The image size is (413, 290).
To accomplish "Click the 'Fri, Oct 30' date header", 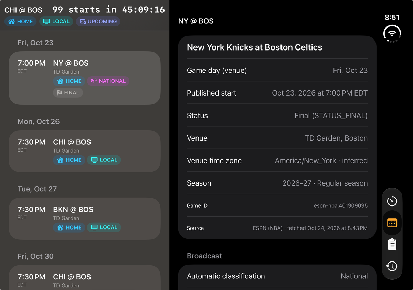I will [35, 256].
